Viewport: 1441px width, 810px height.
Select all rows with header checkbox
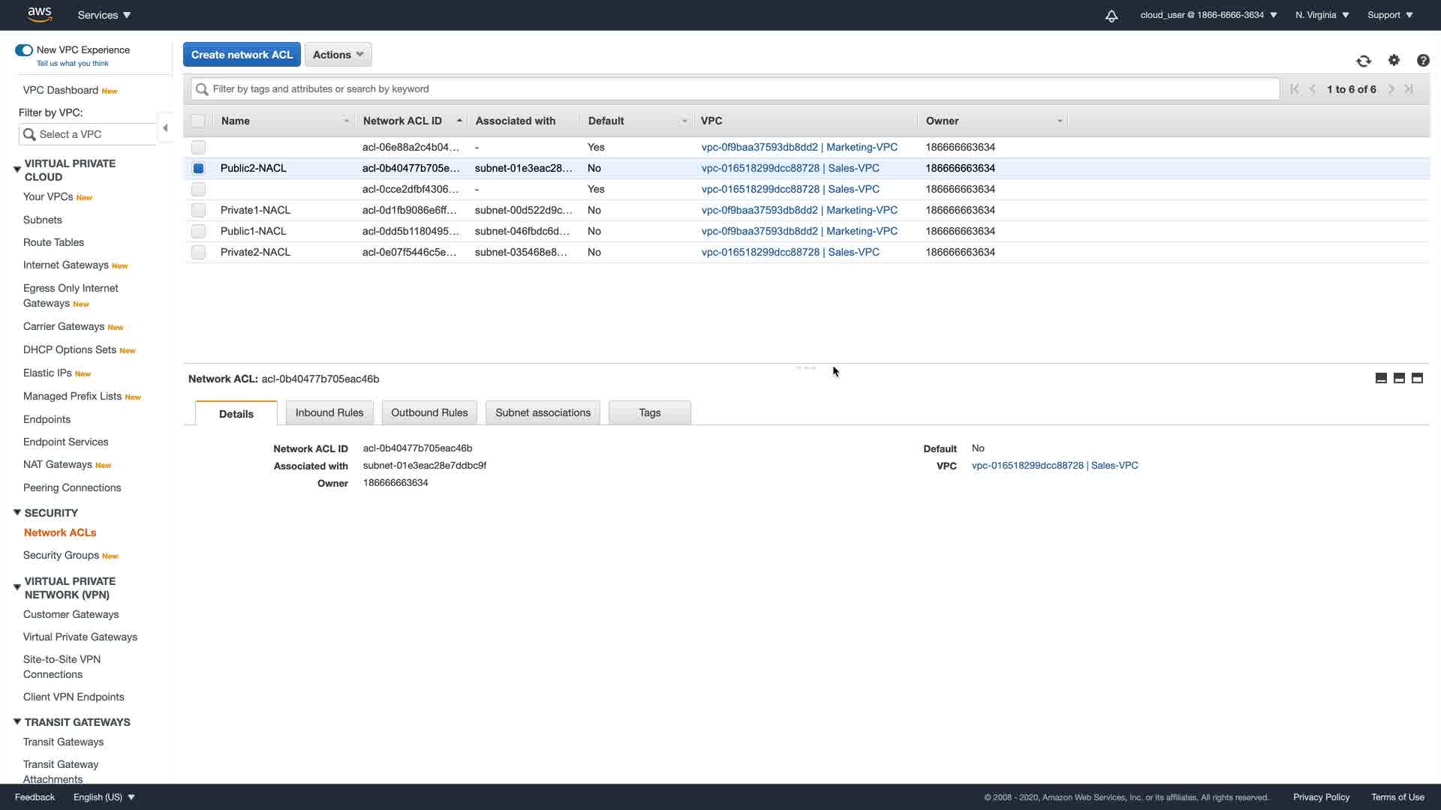click(198, 121)
